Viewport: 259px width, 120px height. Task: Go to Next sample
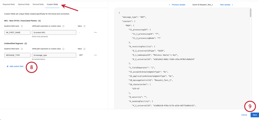pyautogui.click(x=226, y=5)
